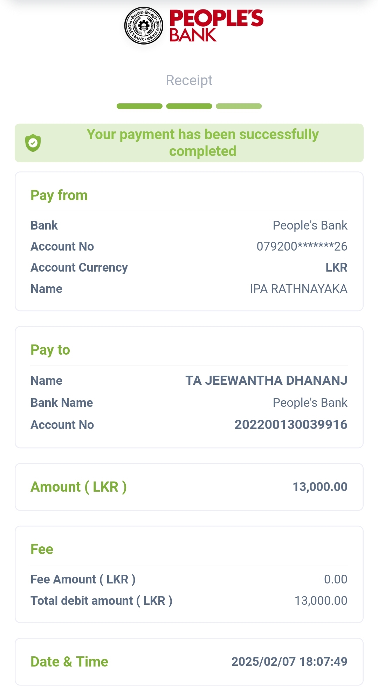Screen dimensions: 378x690
Task: Click the date and time 2025/02/07 18:07:49
Action: (289, 662)
